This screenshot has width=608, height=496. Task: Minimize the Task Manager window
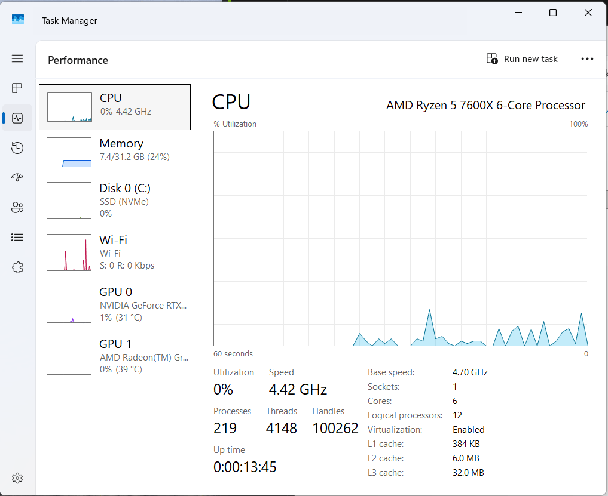coord(518,13)
